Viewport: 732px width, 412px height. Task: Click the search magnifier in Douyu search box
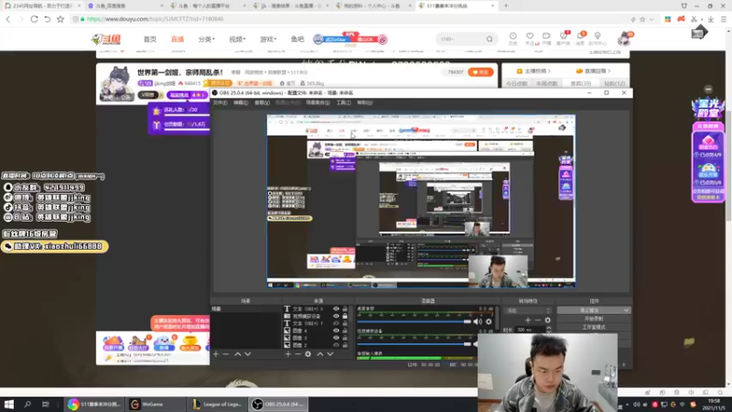(490, 39)
